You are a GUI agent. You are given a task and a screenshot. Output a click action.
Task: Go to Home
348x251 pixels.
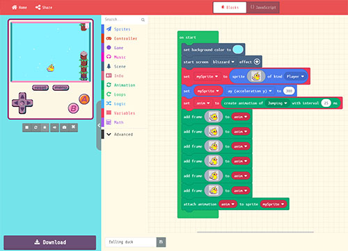tap(19, 8)
